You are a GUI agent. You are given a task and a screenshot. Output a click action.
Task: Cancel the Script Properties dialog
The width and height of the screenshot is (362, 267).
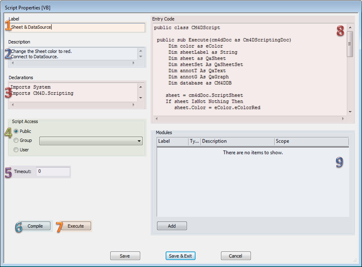coord(235,256)
